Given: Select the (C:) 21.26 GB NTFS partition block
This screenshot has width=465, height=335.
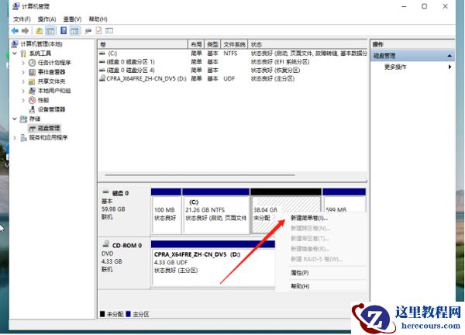Looking at the screenshot, I should tap(216, 211).
